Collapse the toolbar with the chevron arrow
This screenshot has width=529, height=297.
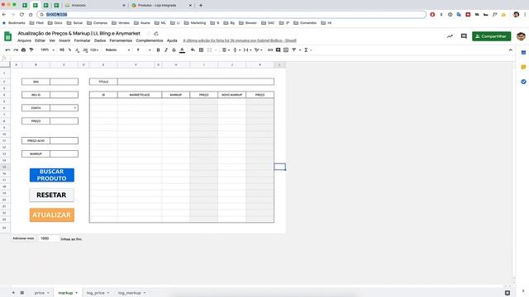pyautogui.click(x=511, y=49)
